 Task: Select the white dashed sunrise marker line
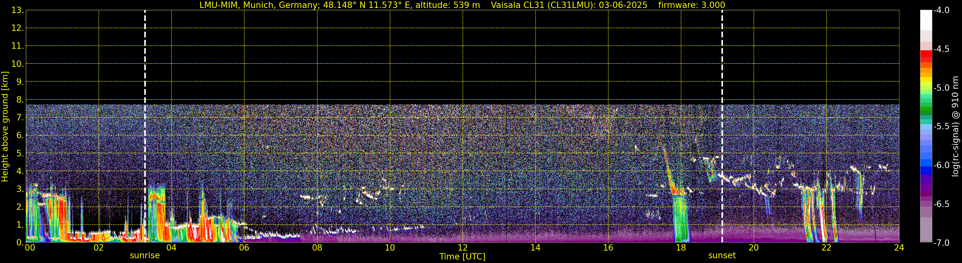coord(145,126)
